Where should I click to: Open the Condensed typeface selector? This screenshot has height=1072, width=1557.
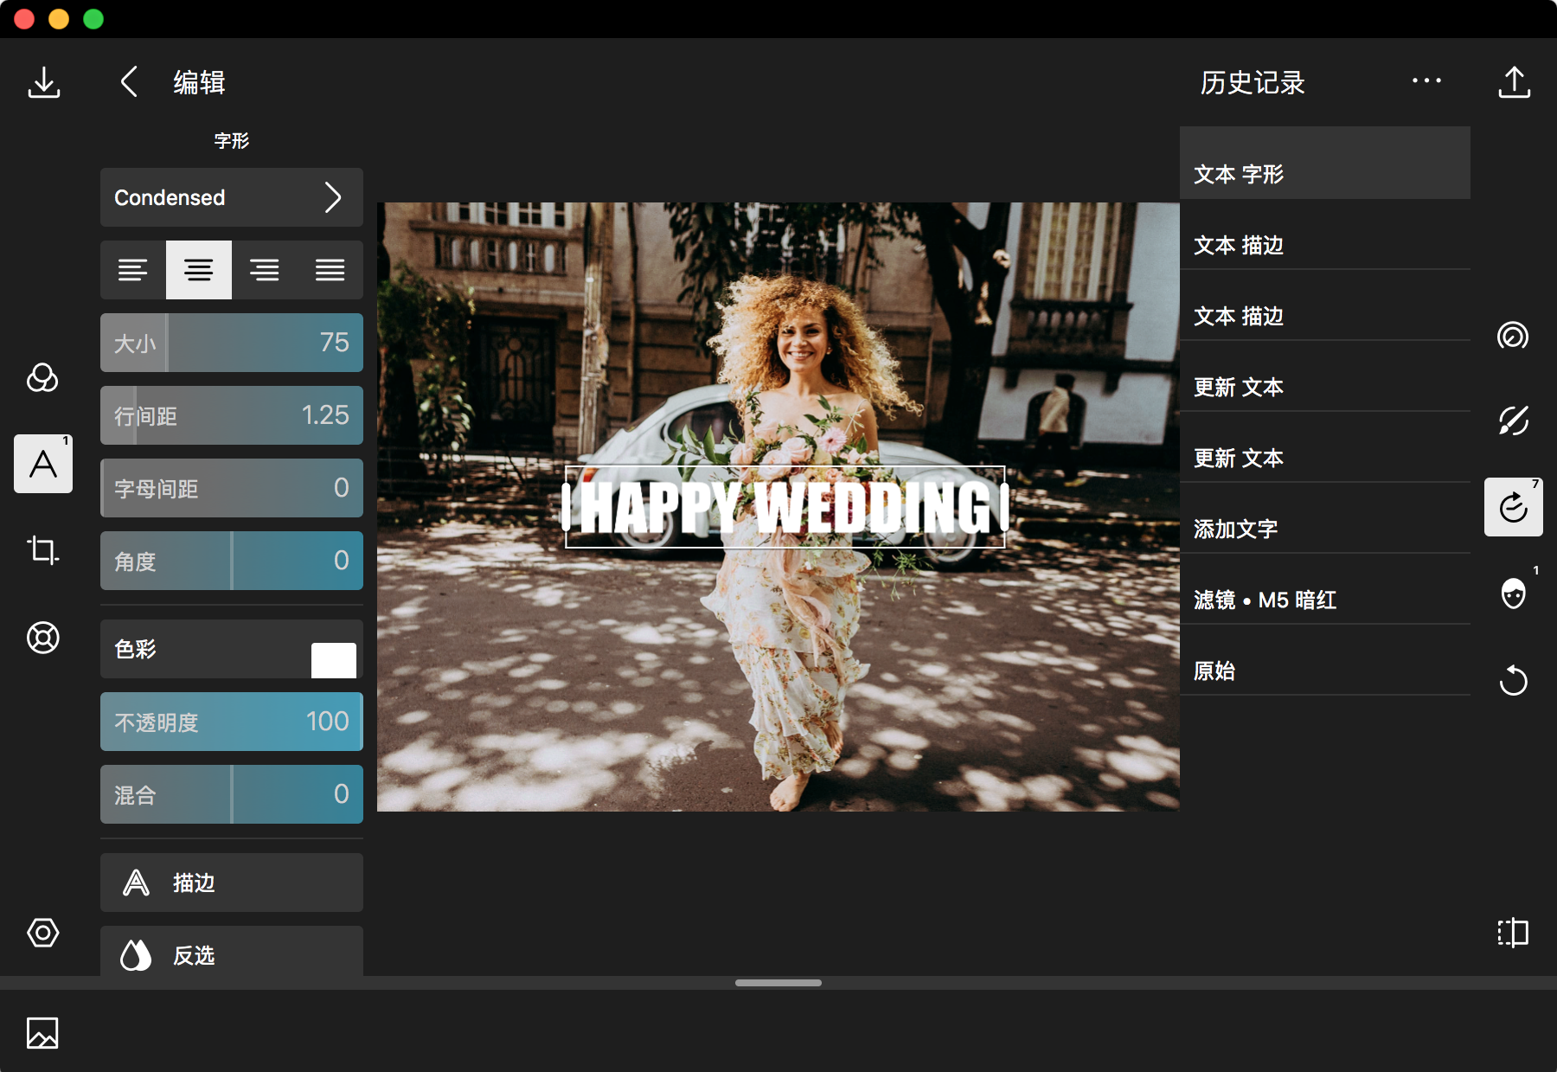coord(232,197)
